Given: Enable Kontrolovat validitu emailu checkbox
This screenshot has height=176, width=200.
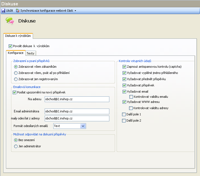Looking at the screenshot, I should point(131,97).
